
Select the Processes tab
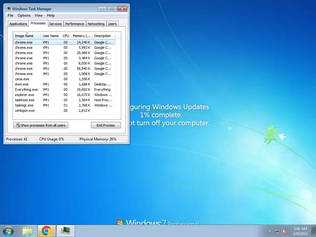pyautogui.click(x=38, y=23)
